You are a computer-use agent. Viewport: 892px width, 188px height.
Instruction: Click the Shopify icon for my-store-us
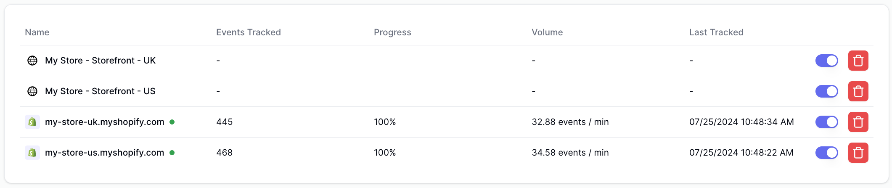click(x=32, y=153)
